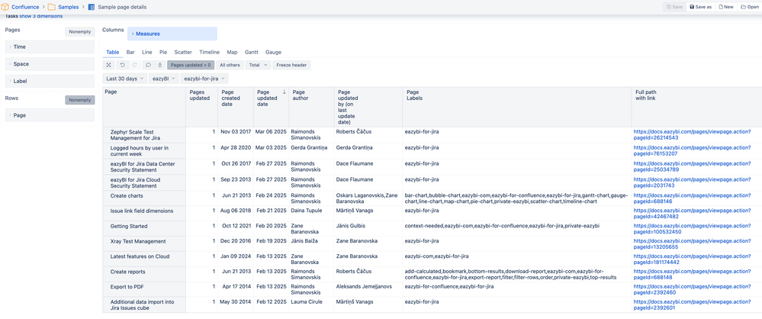
Task: Select the Logged hours by user row
Action: coord(144,151)
